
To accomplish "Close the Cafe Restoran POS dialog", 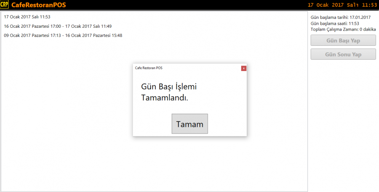I will click(244, 68).
